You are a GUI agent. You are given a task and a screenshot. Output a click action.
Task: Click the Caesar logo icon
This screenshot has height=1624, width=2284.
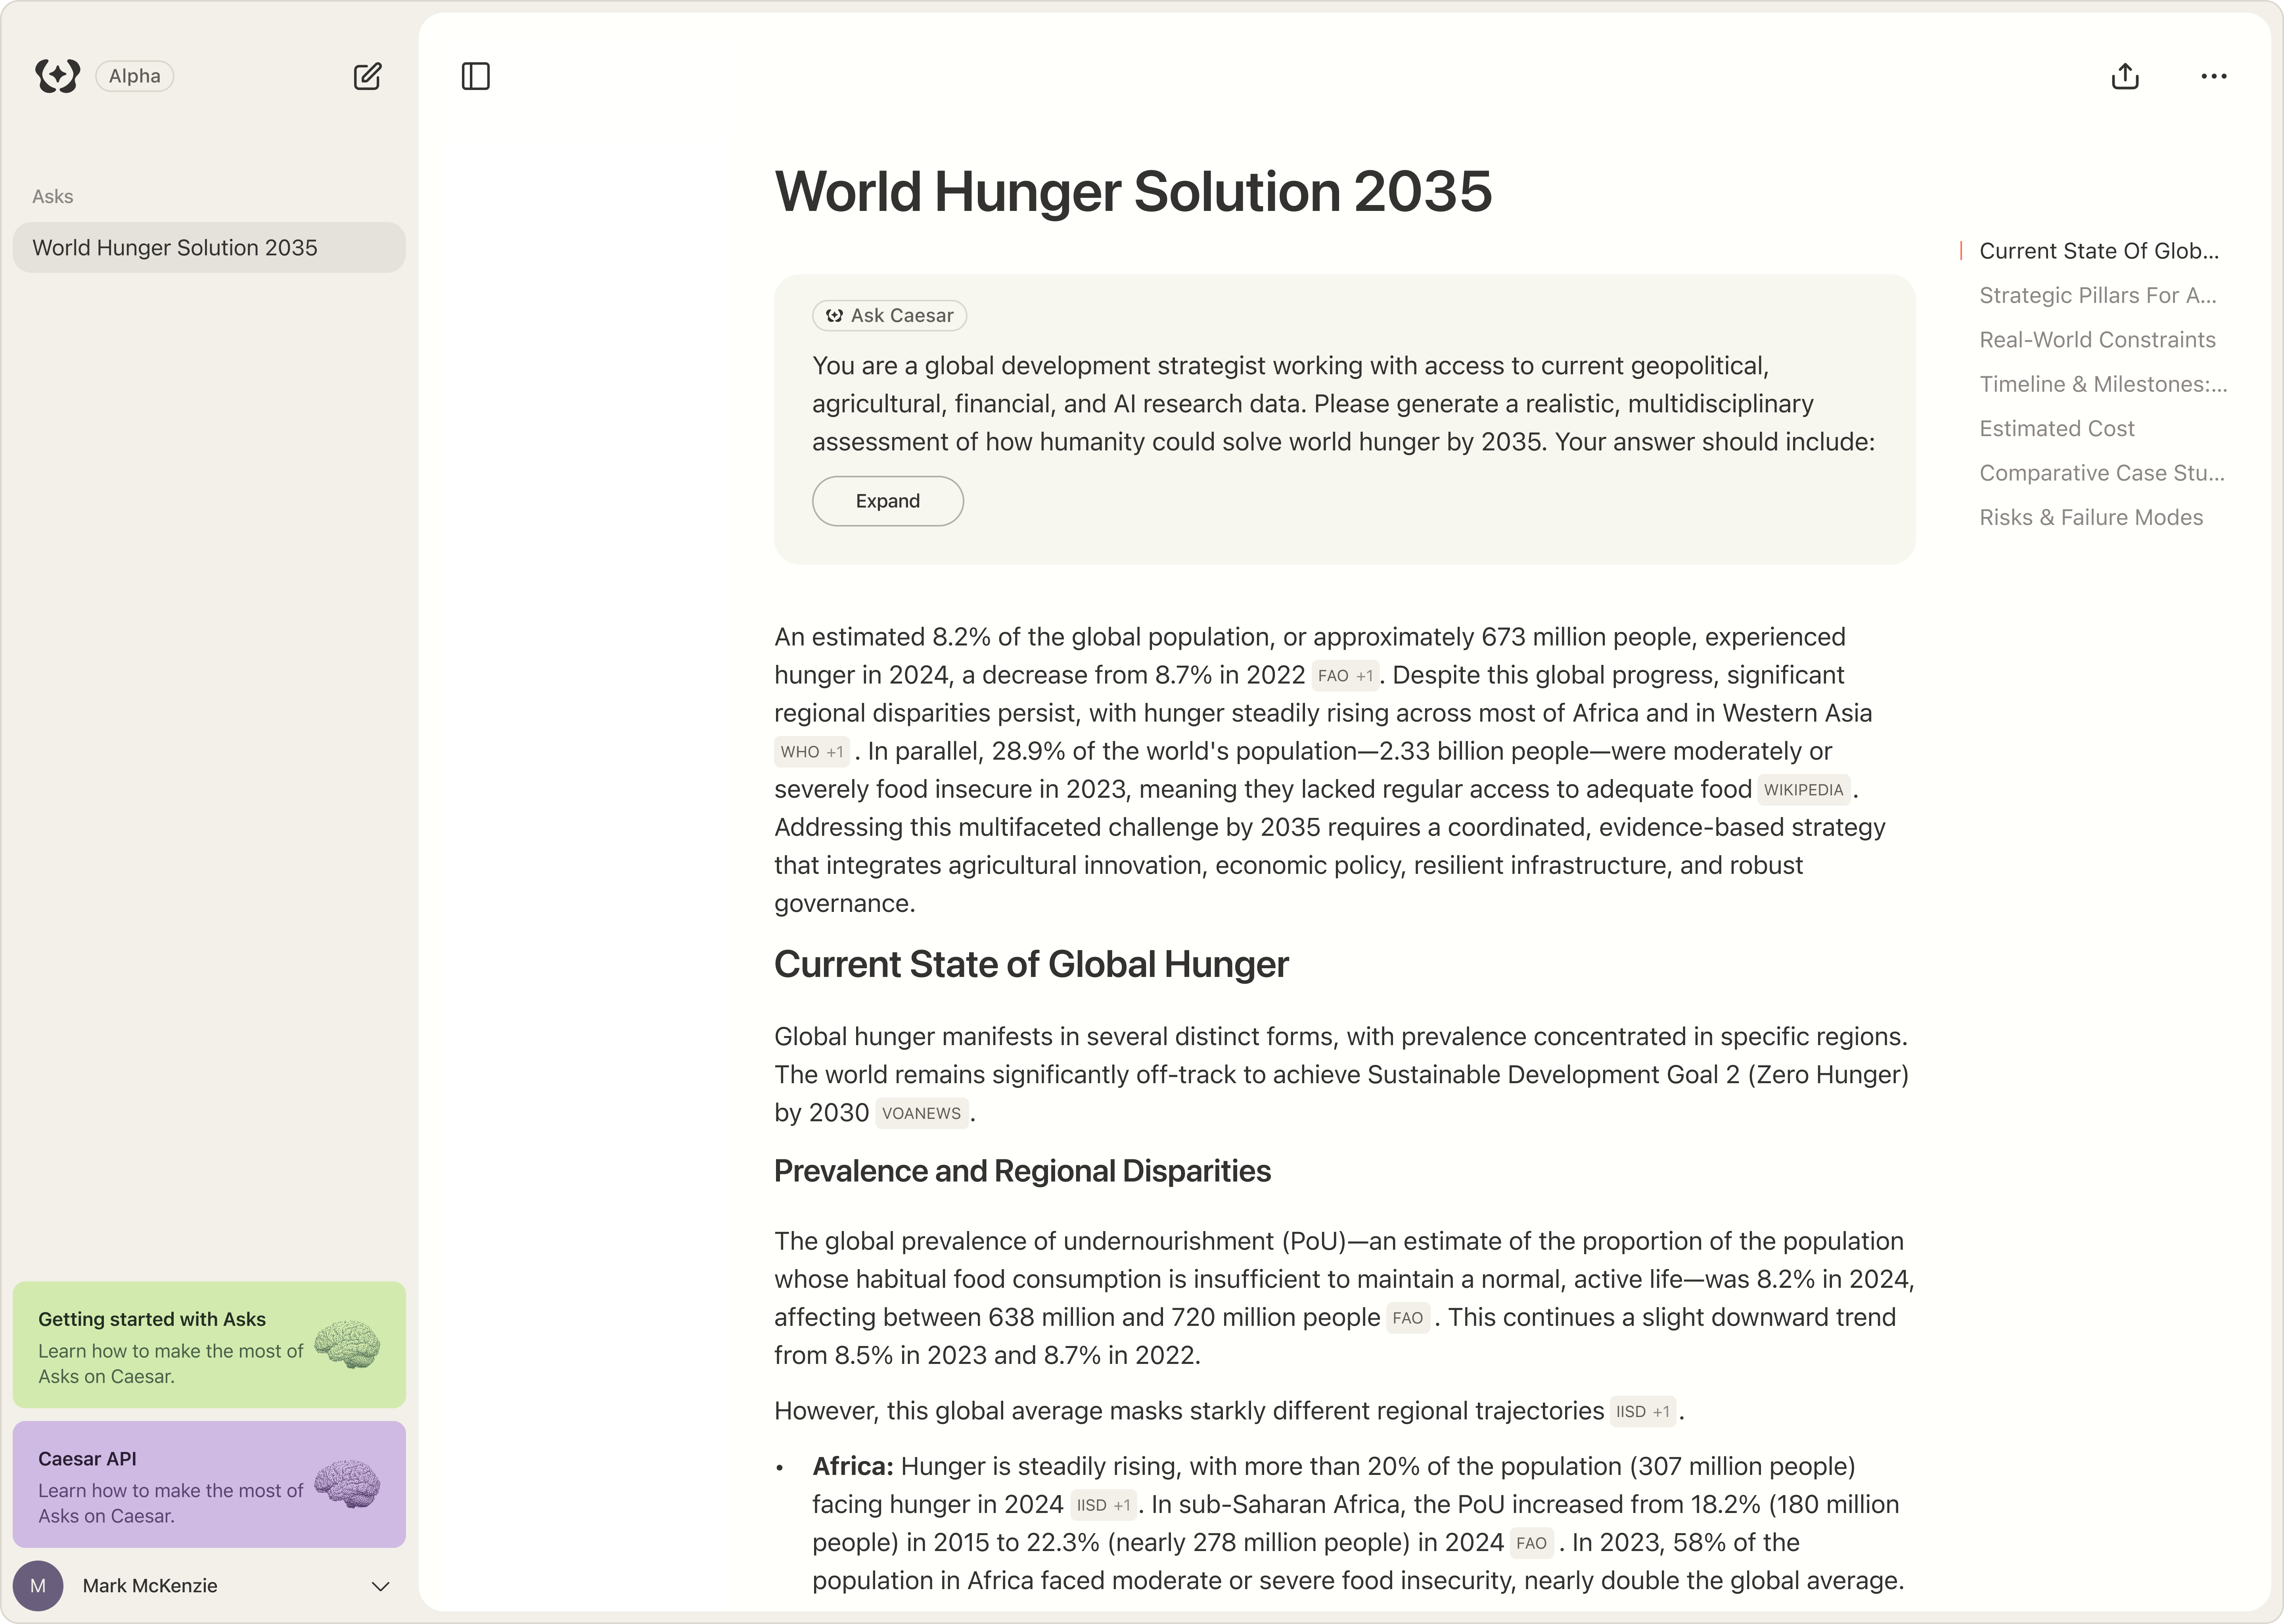click(57, 76)
